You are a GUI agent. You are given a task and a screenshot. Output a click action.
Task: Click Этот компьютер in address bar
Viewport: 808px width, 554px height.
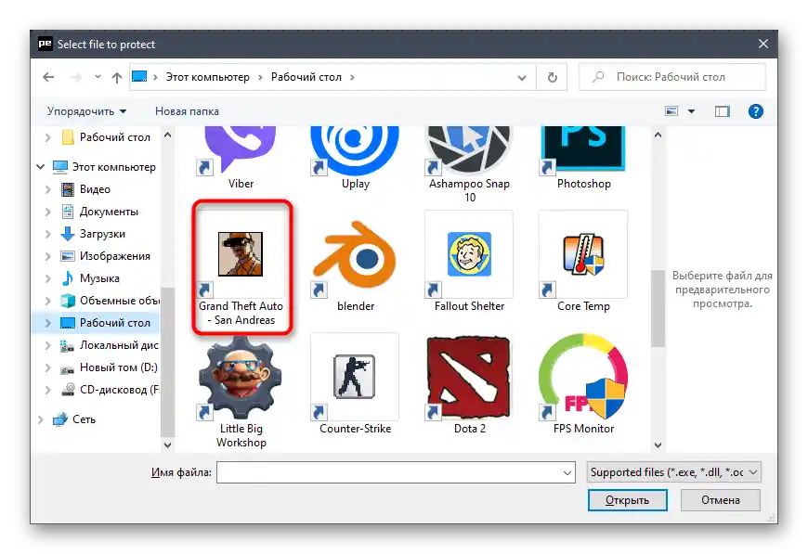pyautogui.click(x=208, y=77)
